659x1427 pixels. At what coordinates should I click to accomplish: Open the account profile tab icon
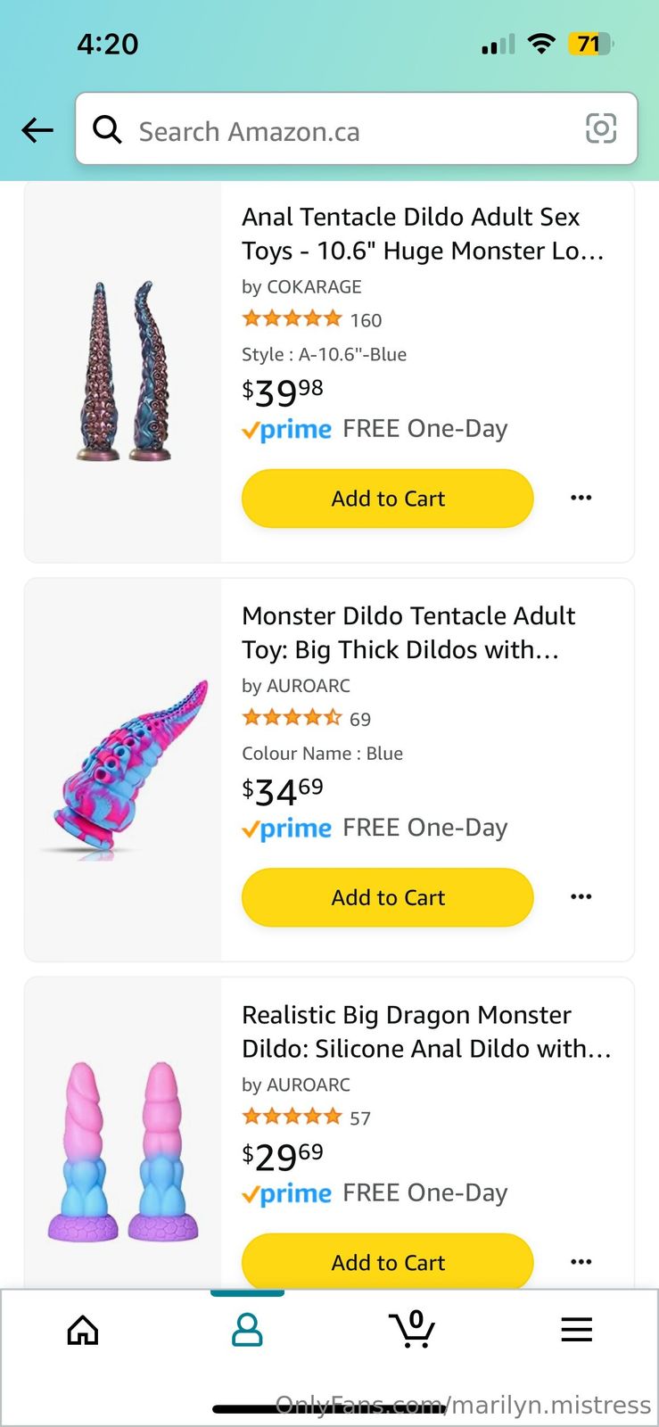point(247,1330)
